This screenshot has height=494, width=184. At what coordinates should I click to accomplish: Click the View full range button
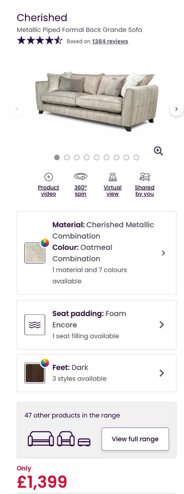point(135,439)
